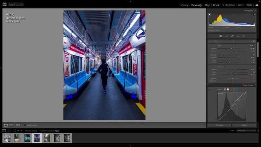Collapse the Histogram panel
The image size is (261, 147).
click(x=255, y=11)
